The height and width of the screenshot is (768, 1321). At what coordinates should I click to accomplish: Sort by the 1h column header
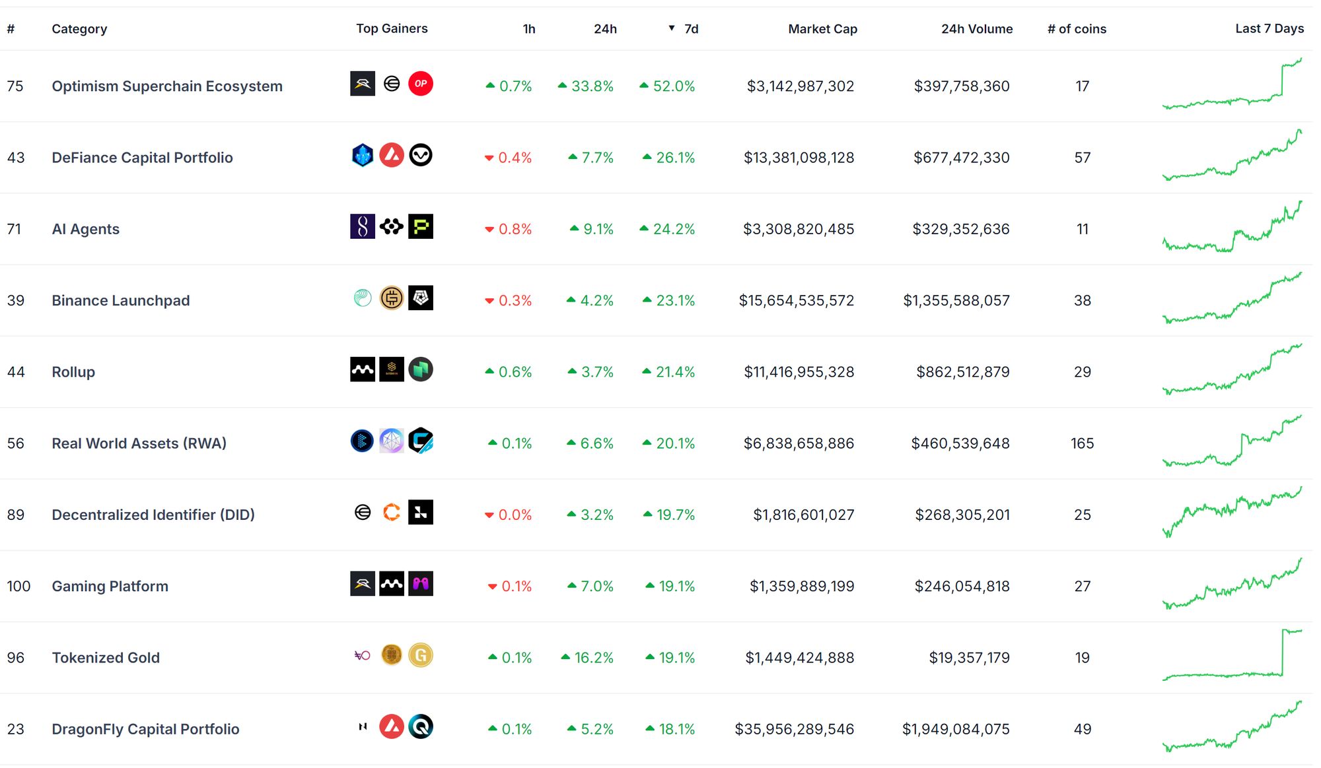(529, 29)
